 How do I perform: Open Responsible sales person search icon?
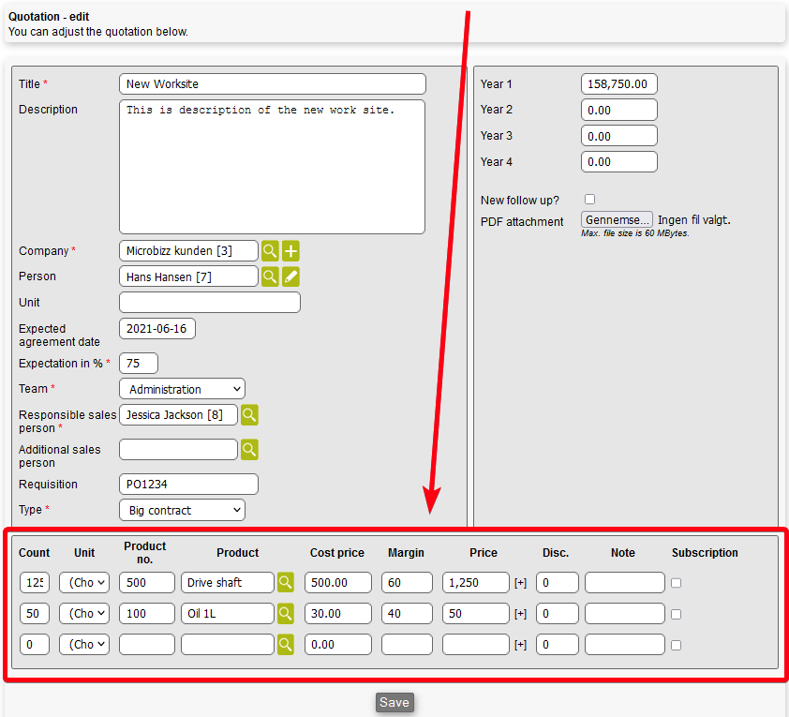tap(249, 414)
